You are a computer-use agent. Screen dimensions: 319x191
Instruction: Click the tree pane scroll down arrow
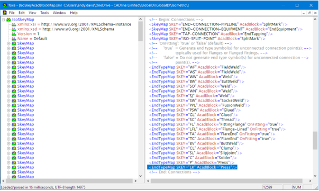coord(140,176)
